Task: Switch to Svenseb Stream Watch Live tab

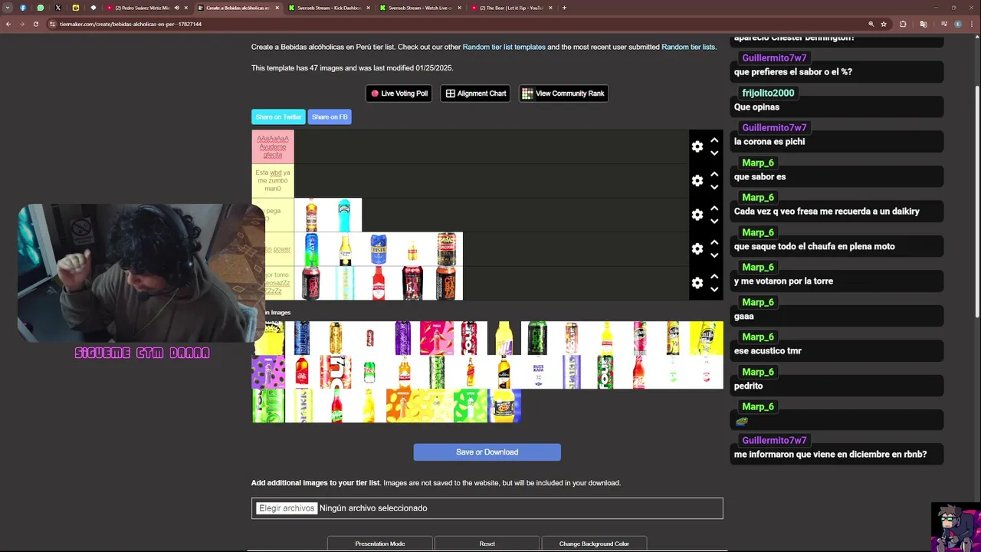Action: tap(419, 8)
